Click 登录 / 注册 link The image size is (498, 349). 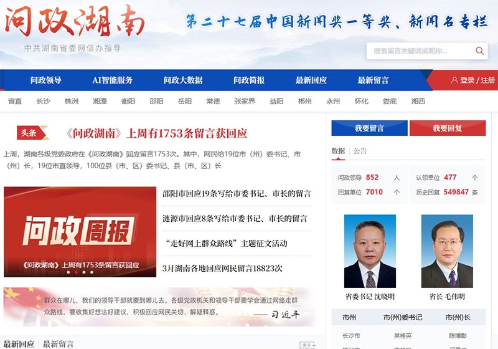point(477,80)
